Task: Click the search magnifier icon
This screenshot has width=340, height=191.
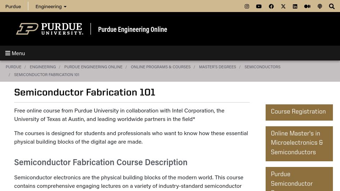Action: tap(331, 6)
